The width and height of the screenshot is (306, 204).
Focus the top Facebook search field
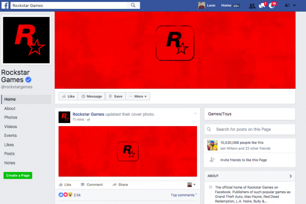tap(69, 6)
